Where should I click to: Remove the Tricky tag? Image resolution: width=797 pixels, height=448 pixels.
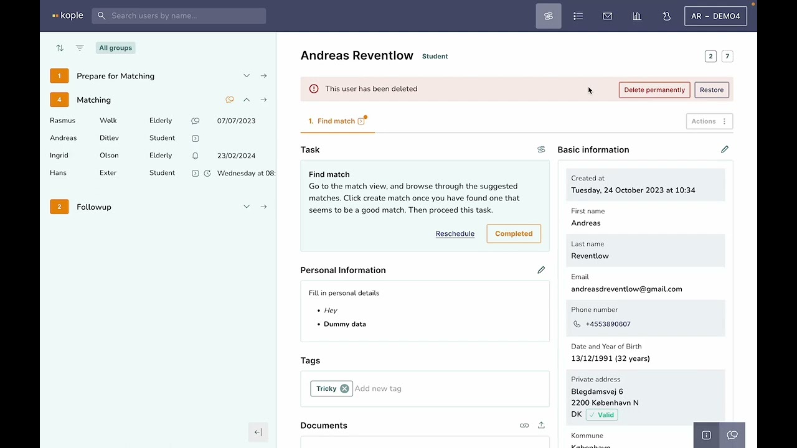344,388
